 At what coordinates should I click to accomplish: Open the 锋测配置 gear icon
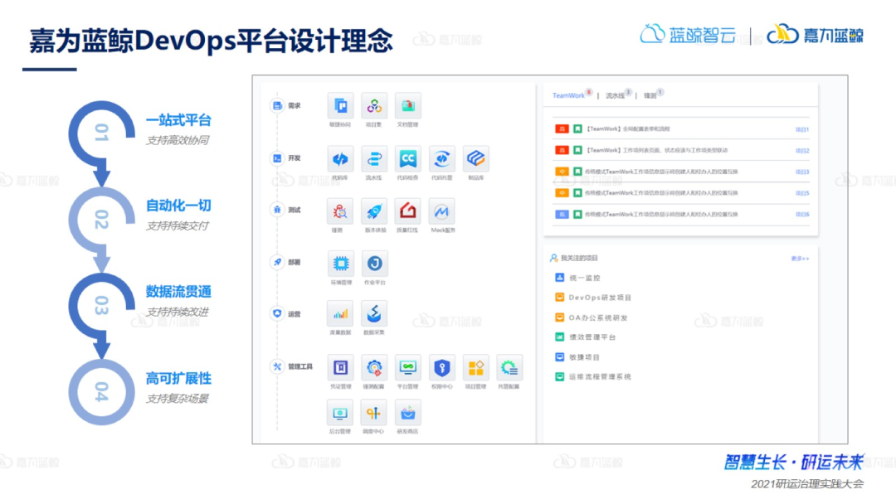pyautogui.click(x=373, y=367)
